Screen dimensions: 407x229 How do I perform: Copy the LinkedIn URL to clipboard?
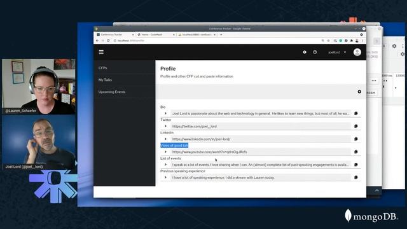[356, 139]
